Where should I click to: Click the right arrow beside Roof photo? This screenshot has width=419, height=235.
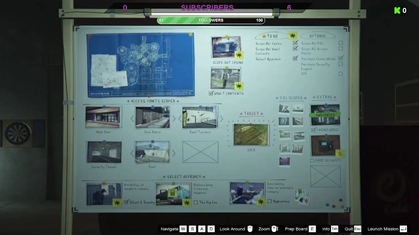point(174,153)
